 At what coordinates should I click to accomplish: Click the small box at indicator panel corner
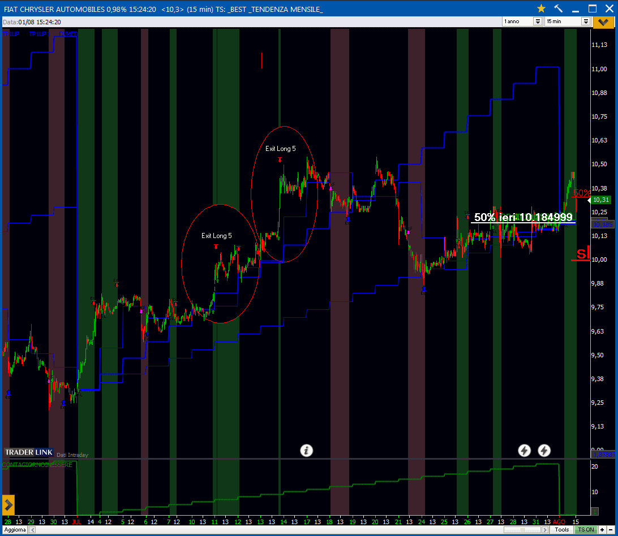coord(594,511)
